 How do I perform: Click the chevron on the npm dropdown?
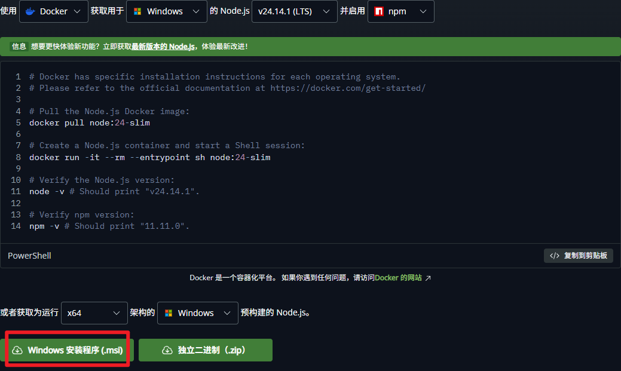point(423,11)
